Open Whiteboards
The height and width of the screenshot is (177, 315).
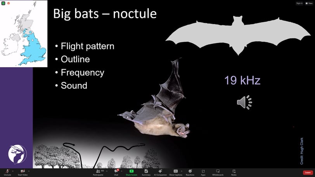point(218,172)
